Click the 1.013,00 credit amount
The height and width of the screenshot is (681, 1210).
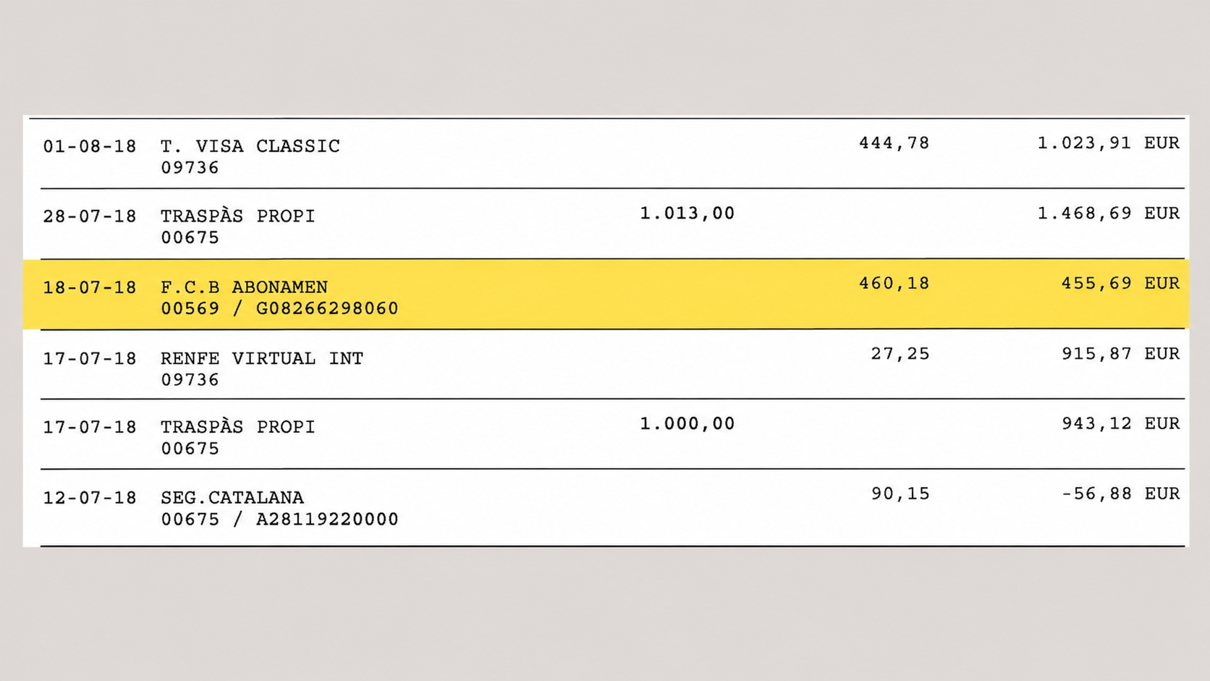pos(687,213)
